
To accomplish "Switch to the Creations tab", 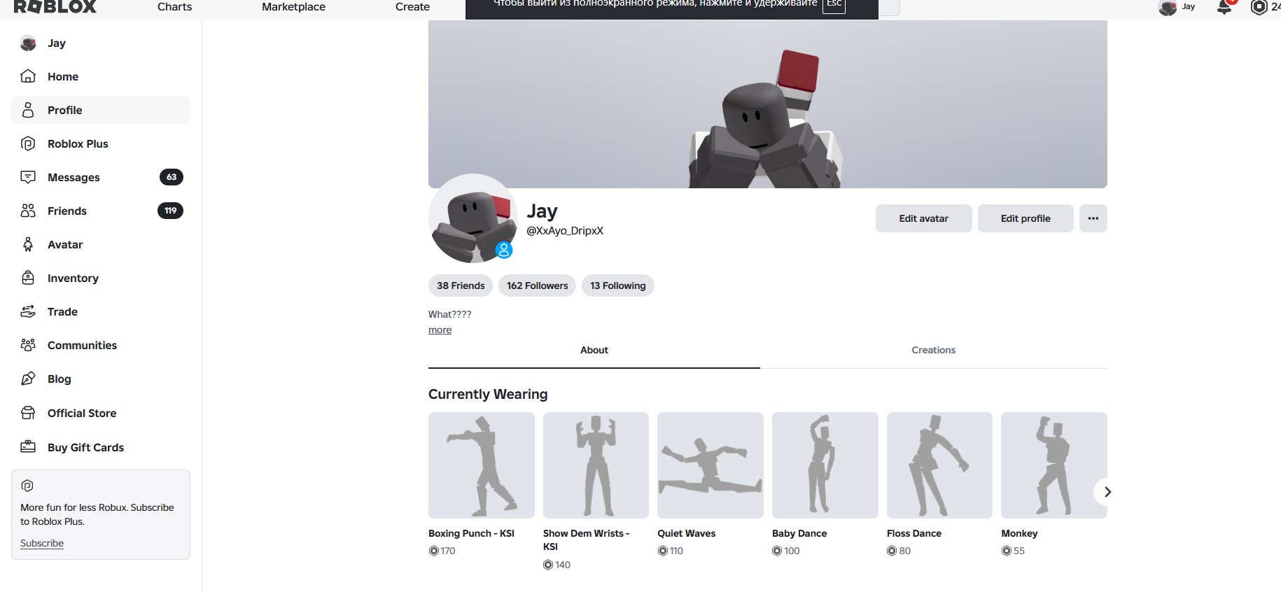I will pyautogui.click(x=934, y=351).
